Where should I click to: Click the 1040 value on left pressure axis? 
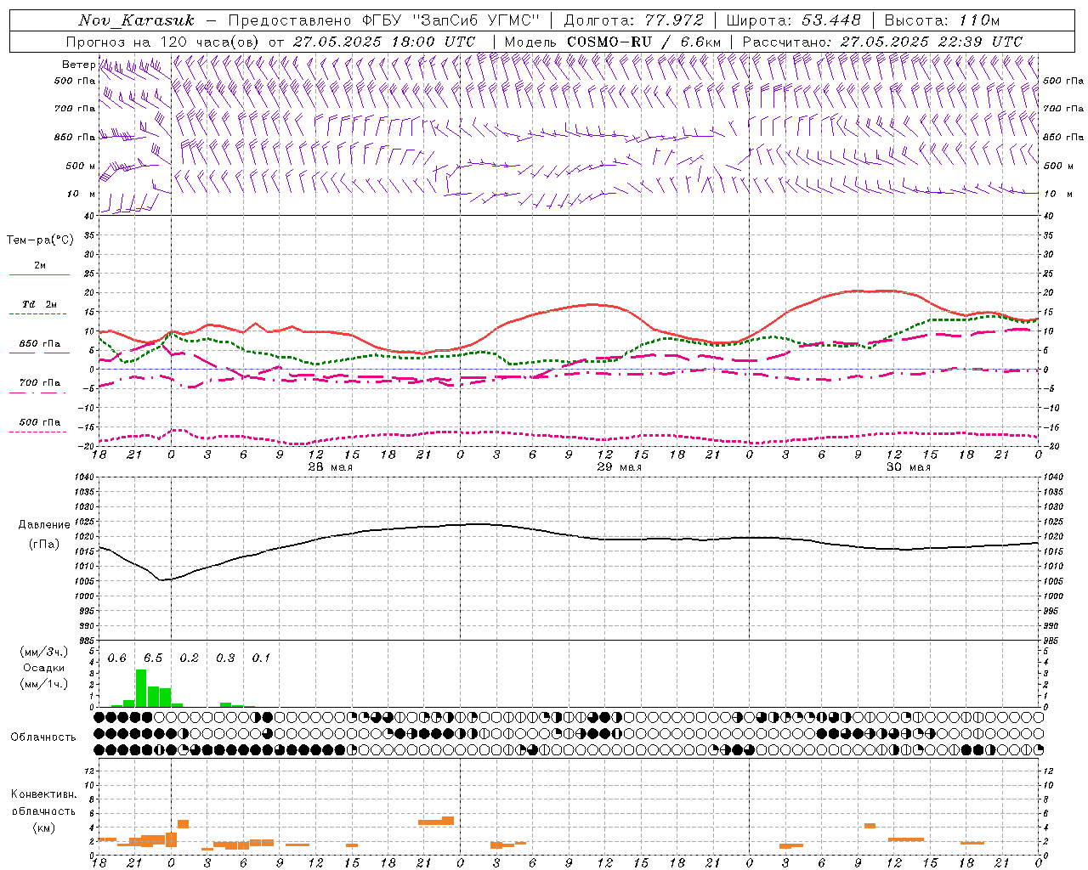[x=85, y=477]
